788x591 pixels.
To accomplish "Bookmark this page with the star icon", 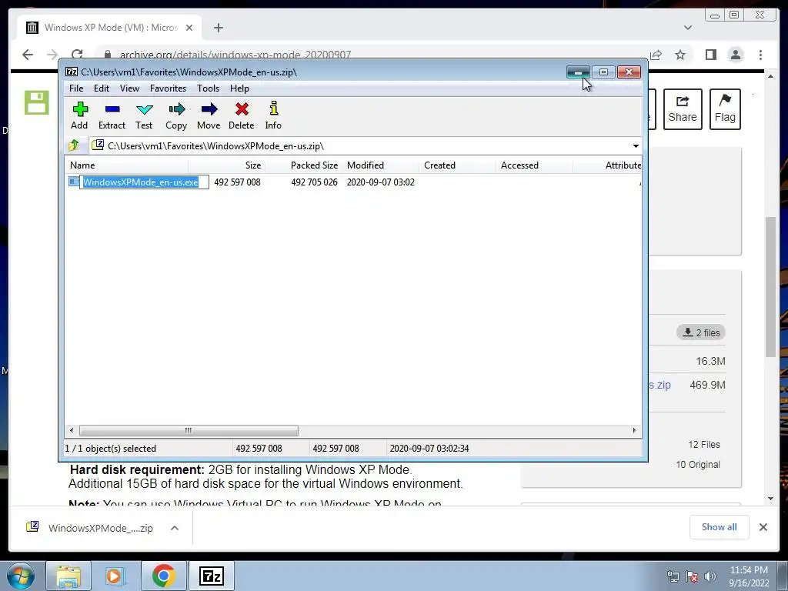I will coord(680,55).
